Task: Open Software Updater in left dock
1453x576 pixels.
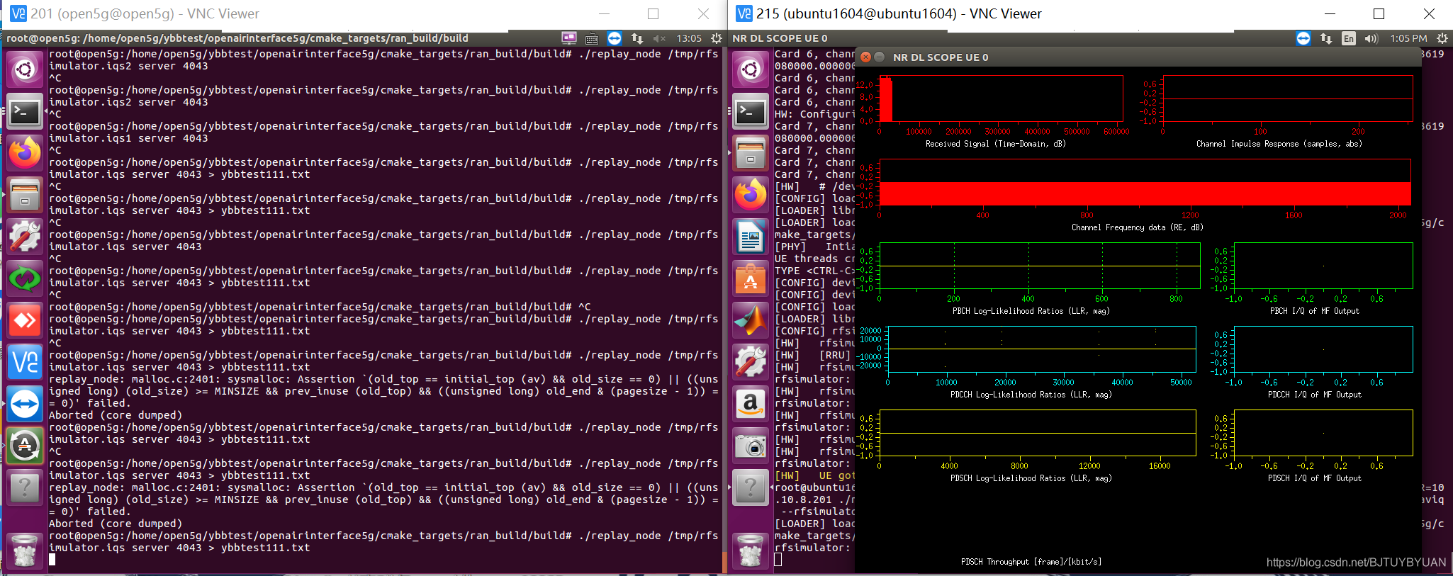Action: [25, 446]
